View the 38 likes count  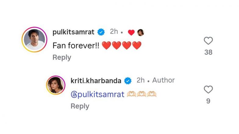[x=209, y=52]
